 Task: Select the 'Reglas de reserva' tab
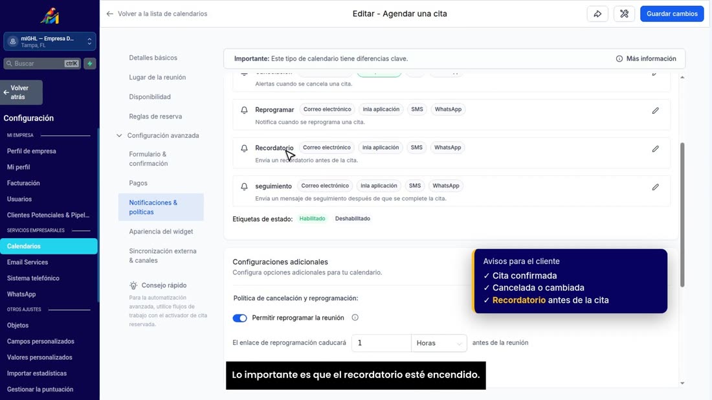pos(155,117)
